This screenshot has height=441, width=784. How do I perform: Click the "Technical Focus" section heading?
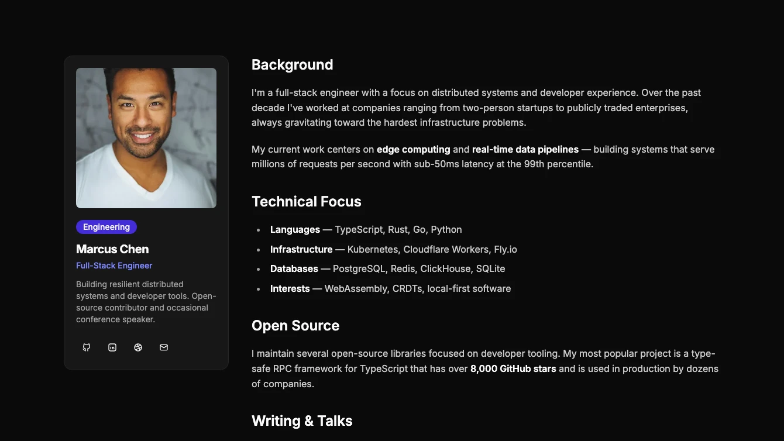tap(307, 202)
